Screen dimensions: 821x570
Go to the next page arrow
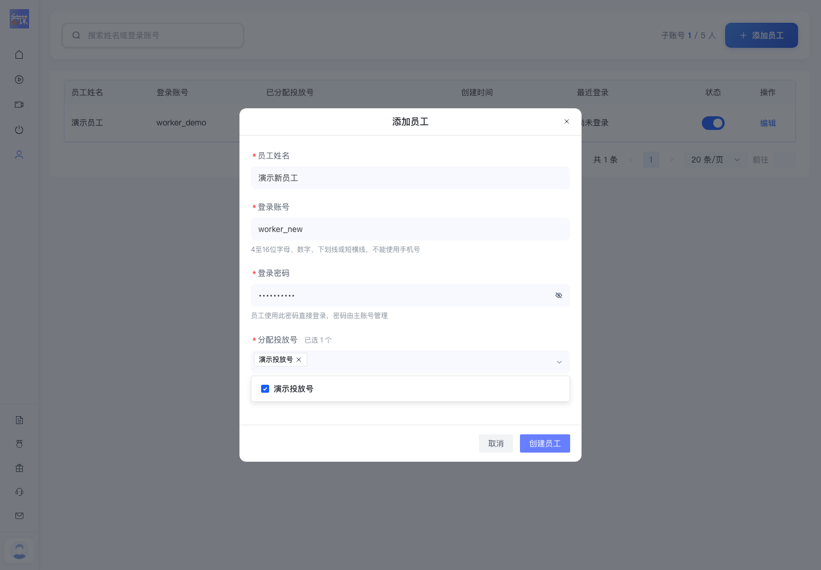(672, 160)
